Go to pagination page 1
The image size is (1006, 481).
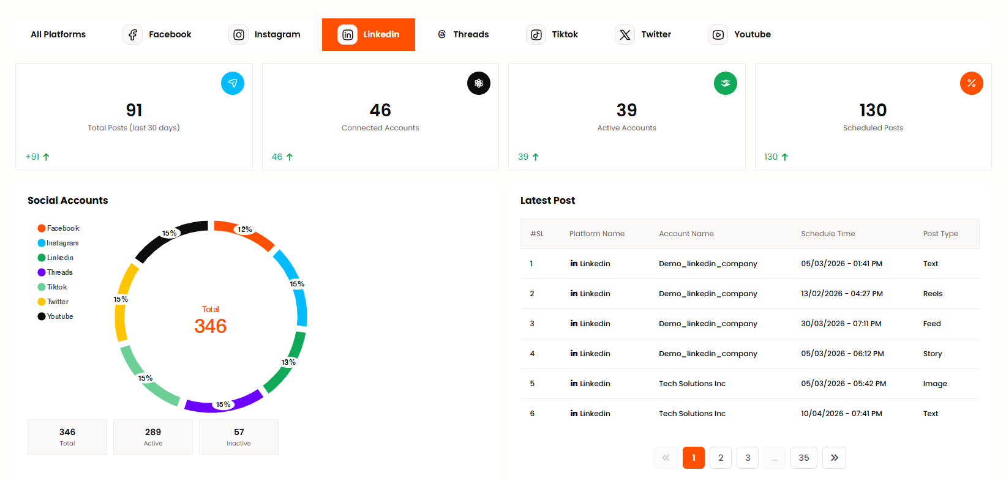point(694,458)
